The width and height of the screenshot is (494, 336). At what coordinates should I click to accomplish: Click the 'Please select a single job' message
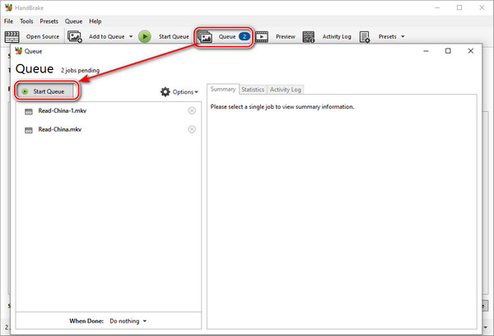click(x=282, y=106)
